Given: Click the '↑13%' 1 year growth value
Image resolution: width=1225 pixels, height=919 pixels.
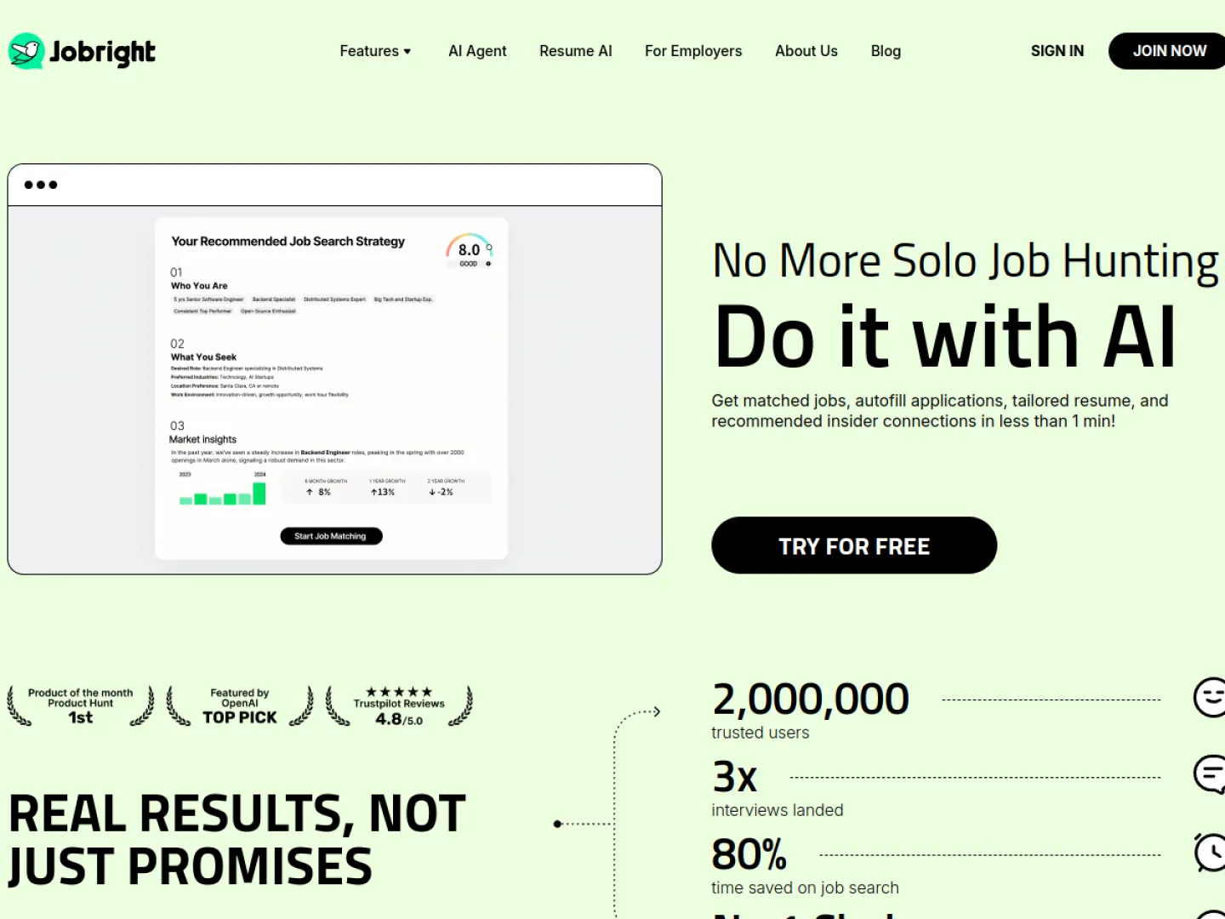Looking at the screenshot, I should click(383, 492).
